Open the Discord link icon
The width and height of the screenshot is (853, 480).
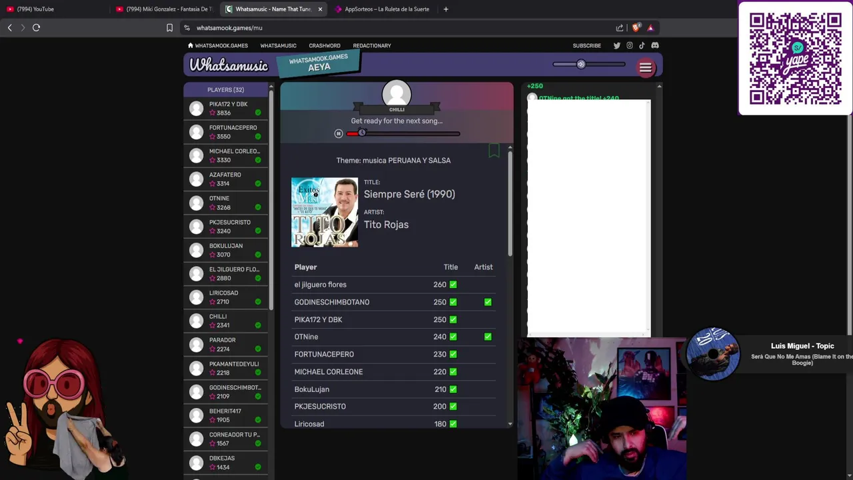coord(654,45)
